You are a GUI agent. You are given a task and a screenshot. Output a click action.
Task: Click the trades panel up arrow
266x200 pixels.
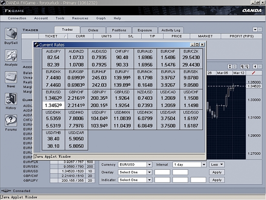tap(260, 29)
